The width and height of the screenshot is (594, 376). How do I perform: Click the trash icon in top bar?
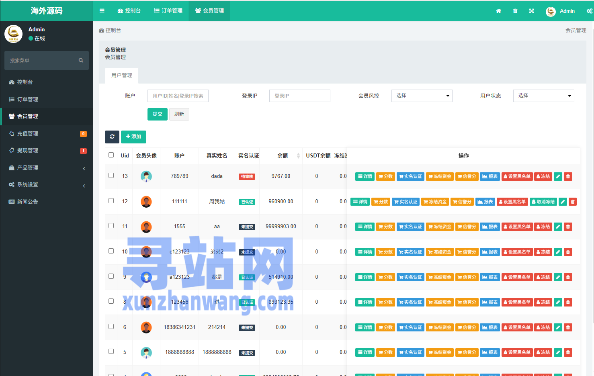[x=515, y=11]
